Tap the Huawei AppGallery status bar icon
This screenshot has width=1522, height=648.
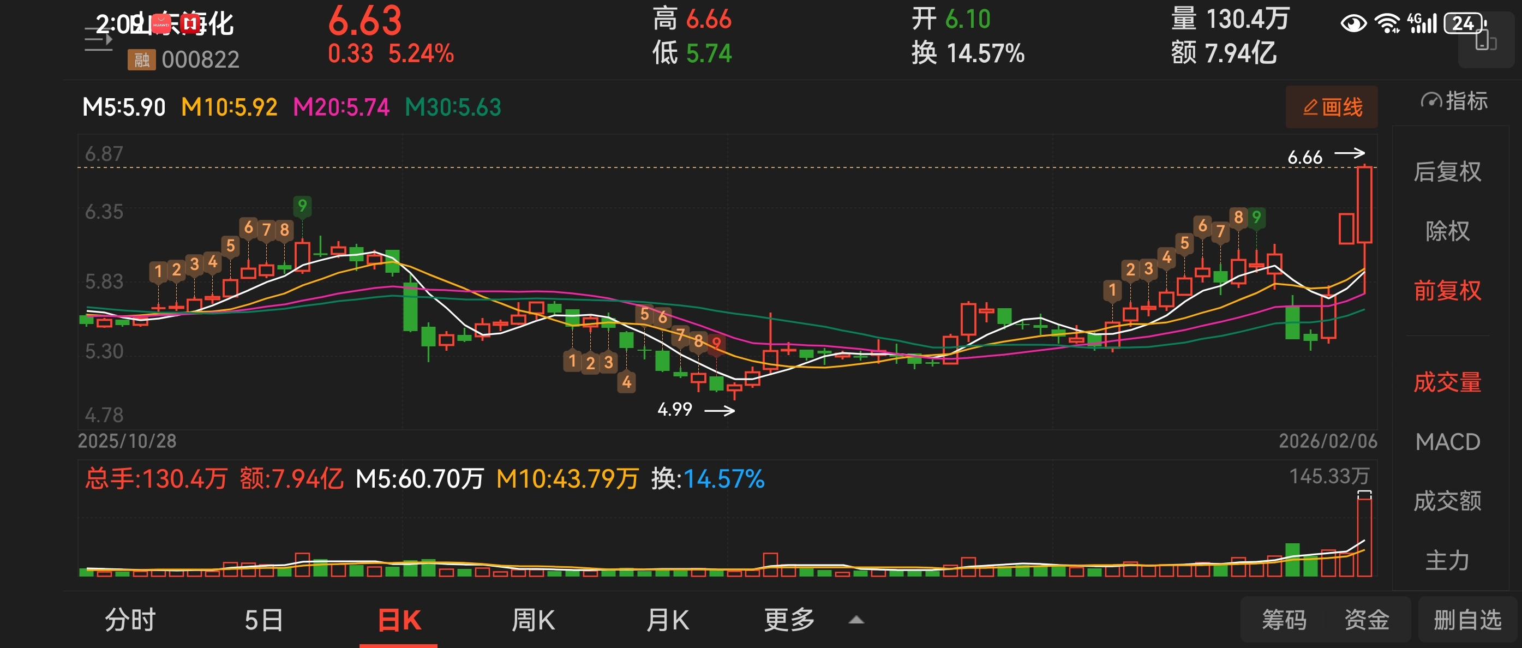[x=161, y=23]
